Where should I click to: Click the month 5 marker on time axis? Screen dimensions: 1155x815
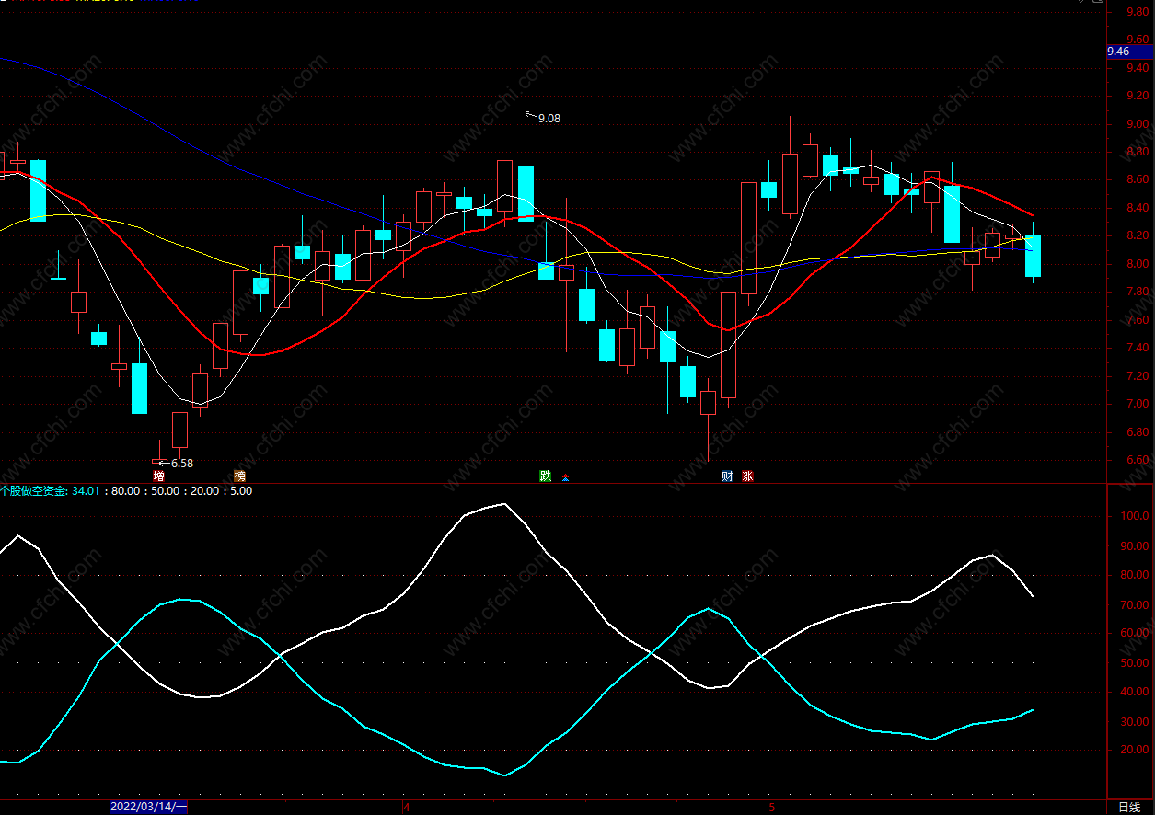click(771, 808)
